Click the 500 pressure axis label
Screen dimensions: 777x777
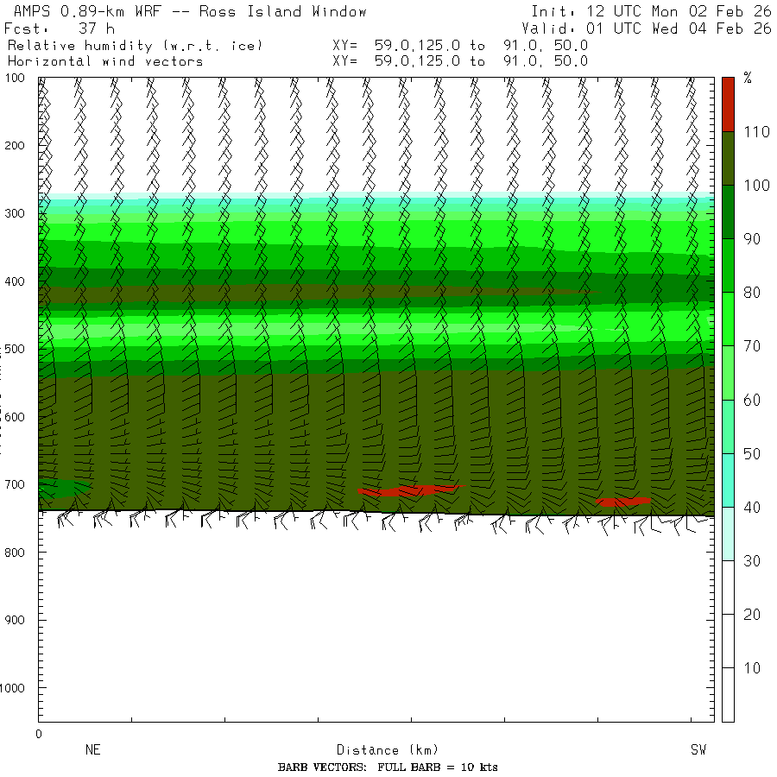pyautogui.click(x=15, y=349)
